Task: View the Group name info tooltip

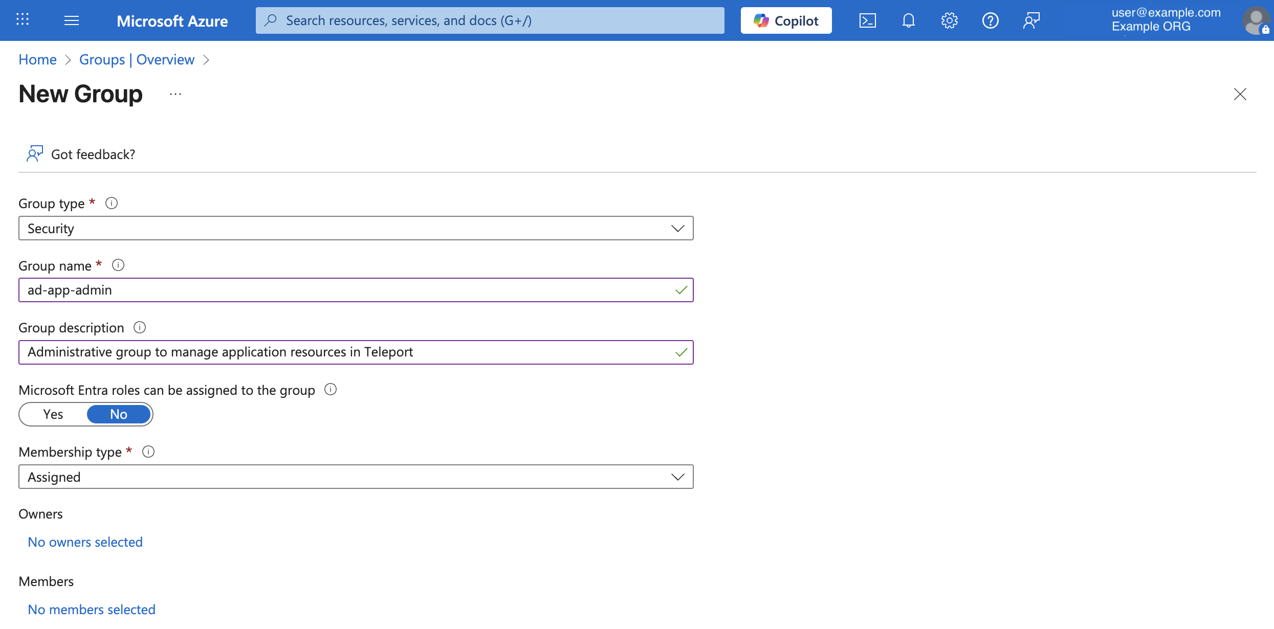Action: (118, 265)
